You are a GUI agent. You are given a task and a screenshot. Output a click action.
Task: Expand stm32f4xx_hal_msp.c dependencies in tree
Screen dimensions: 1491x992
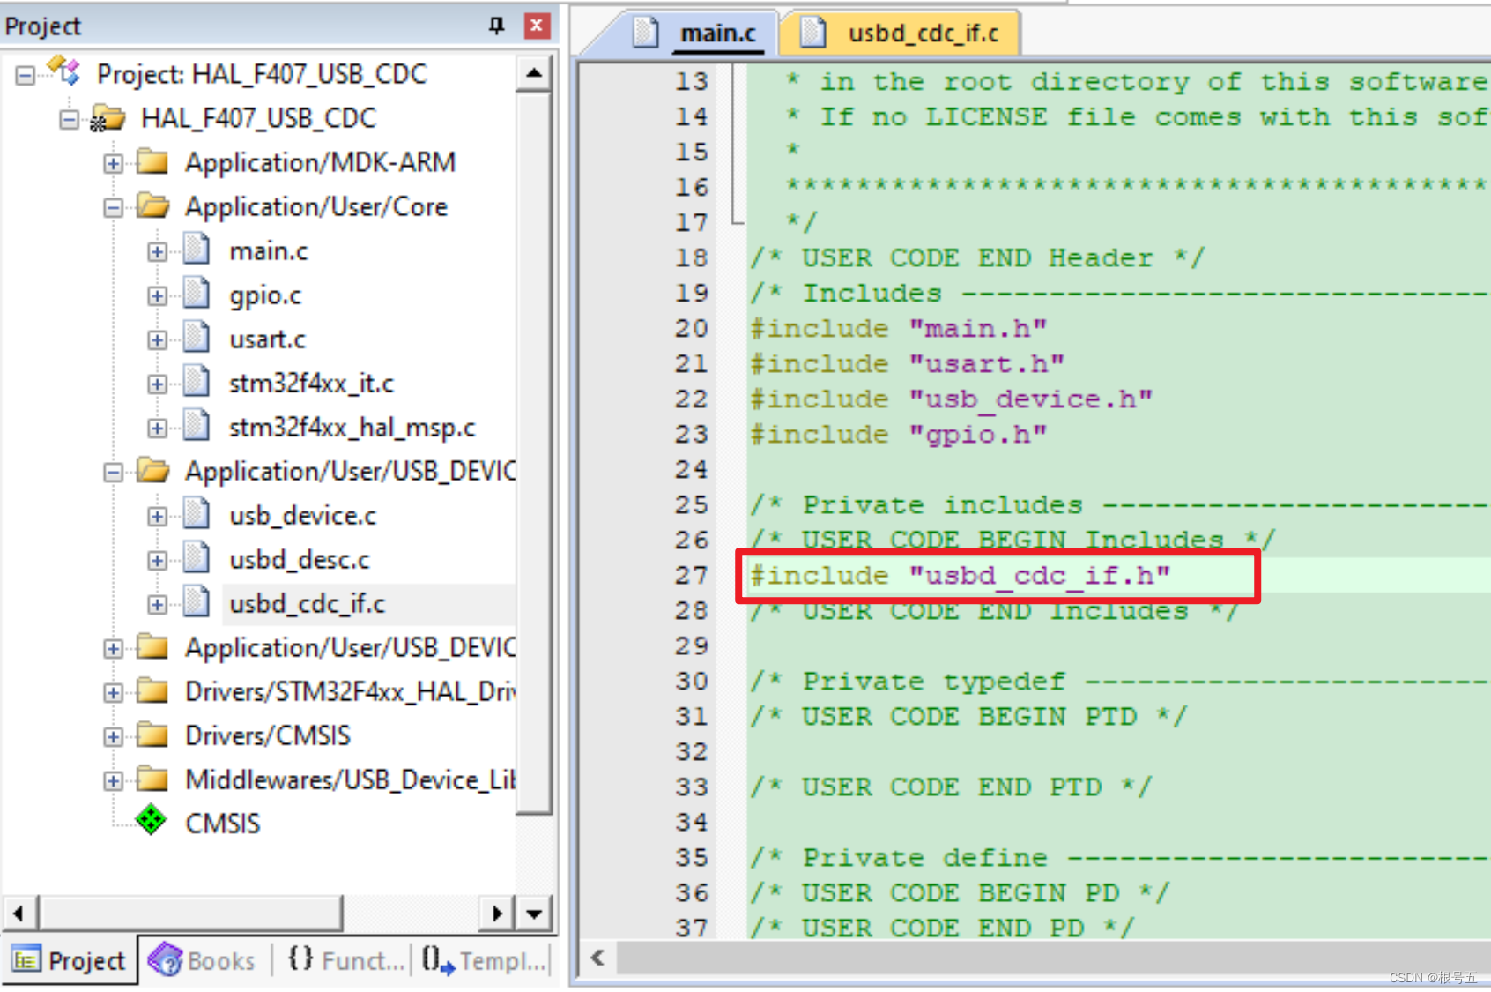click(157, 428)
